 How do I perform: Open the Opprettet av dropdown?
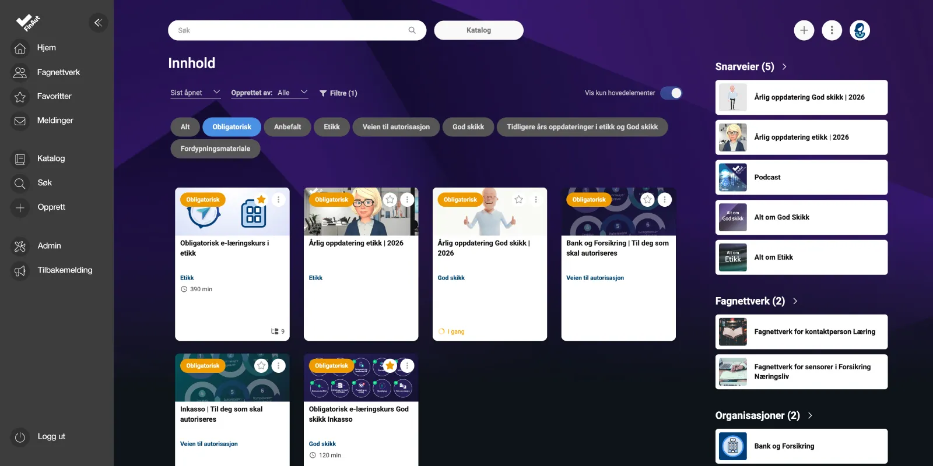pyautogui.click(x=269, y=93)
